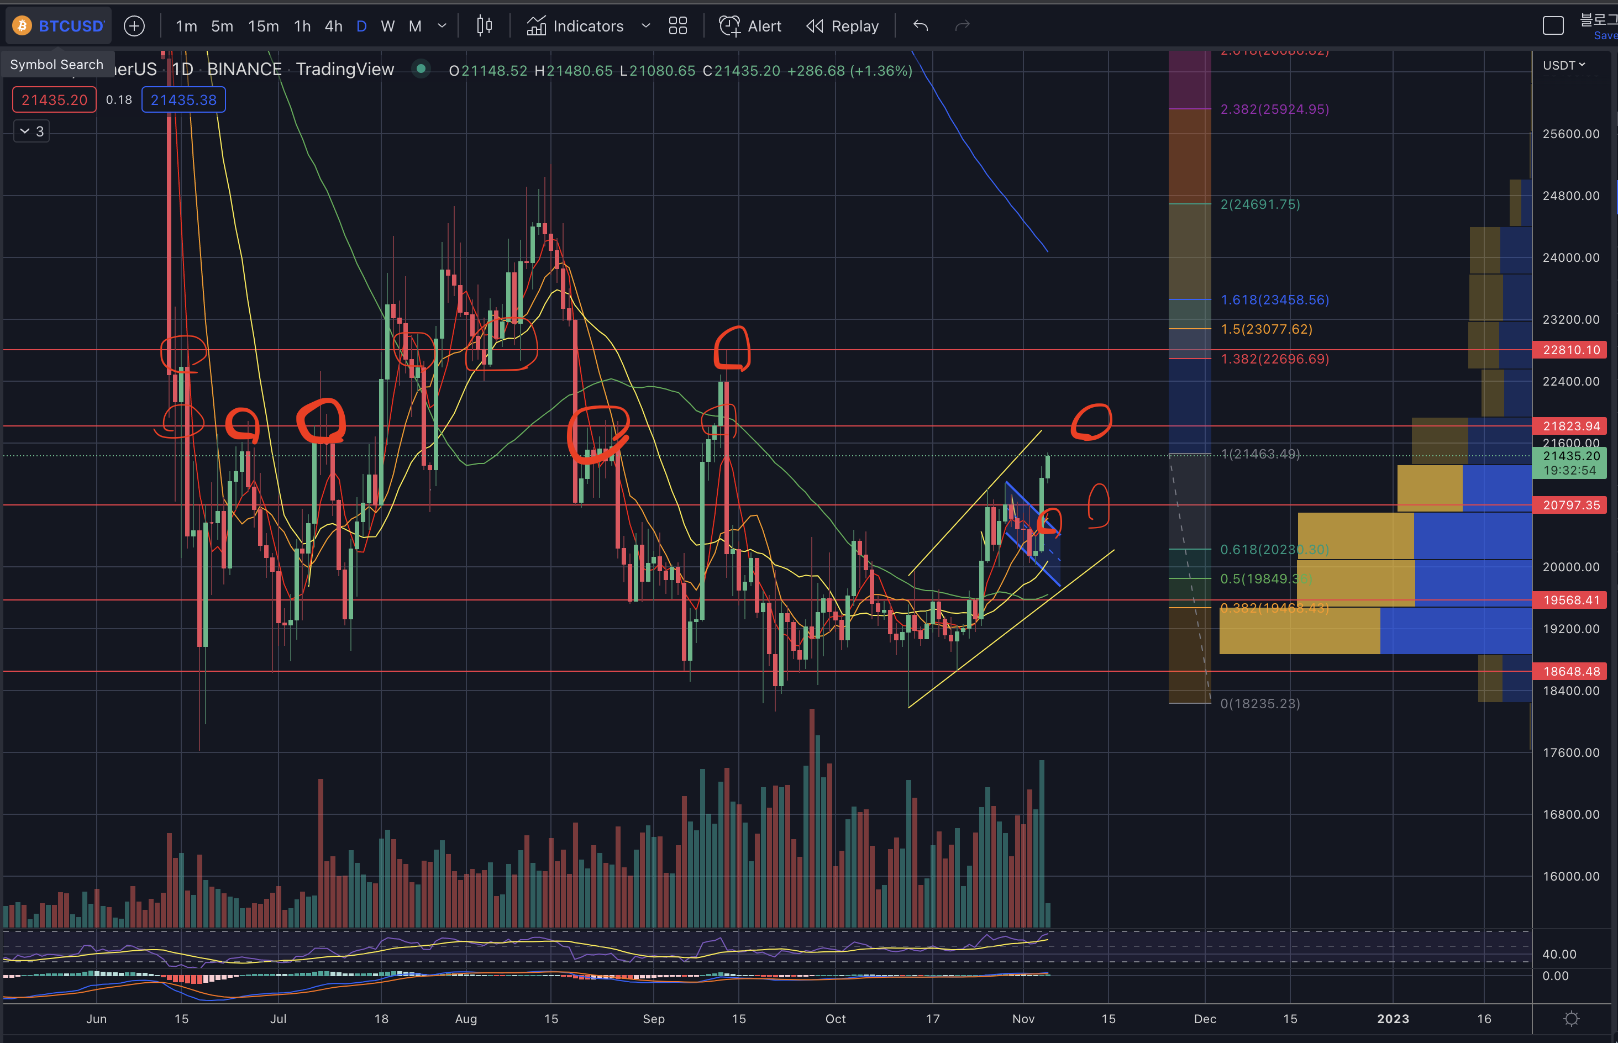
Task: Expand the collapsed indicators legend showing 3
Action: [x=31, y=131]
